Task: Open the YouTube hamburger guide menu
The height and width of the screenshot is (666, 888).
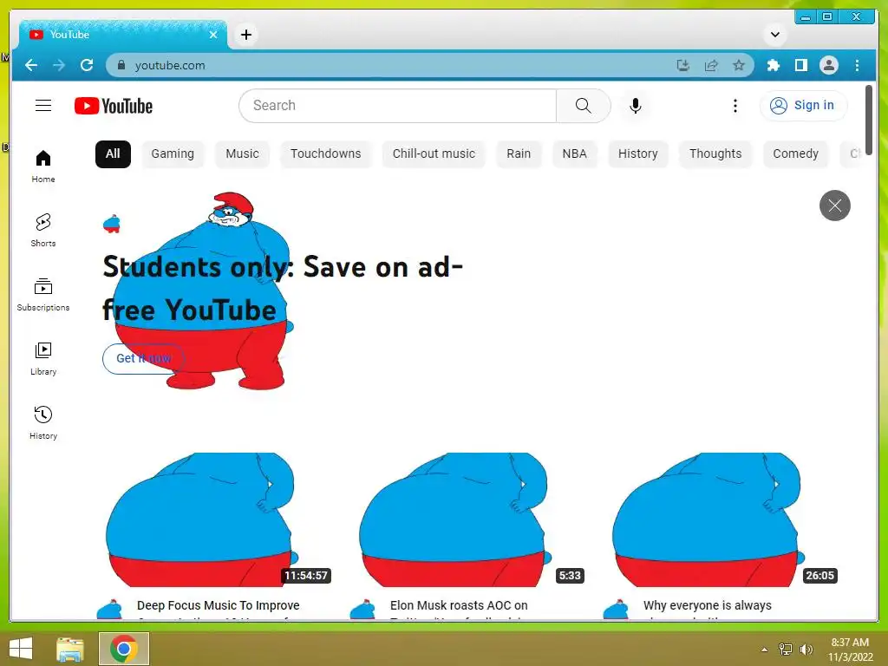Action: tap(43, 105)
